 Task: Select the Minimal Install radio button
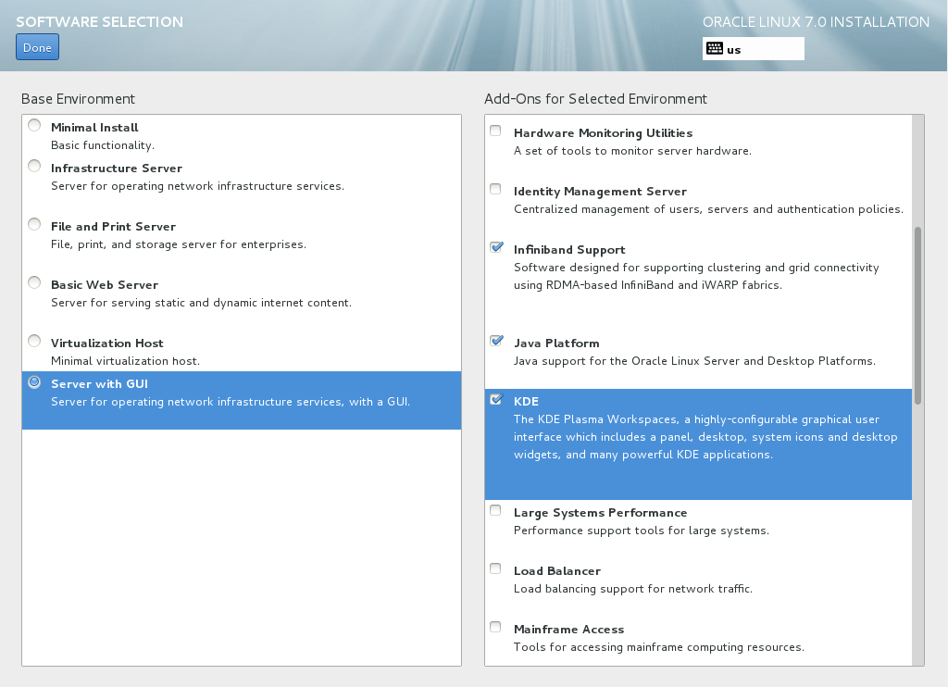tap(34, 125)
